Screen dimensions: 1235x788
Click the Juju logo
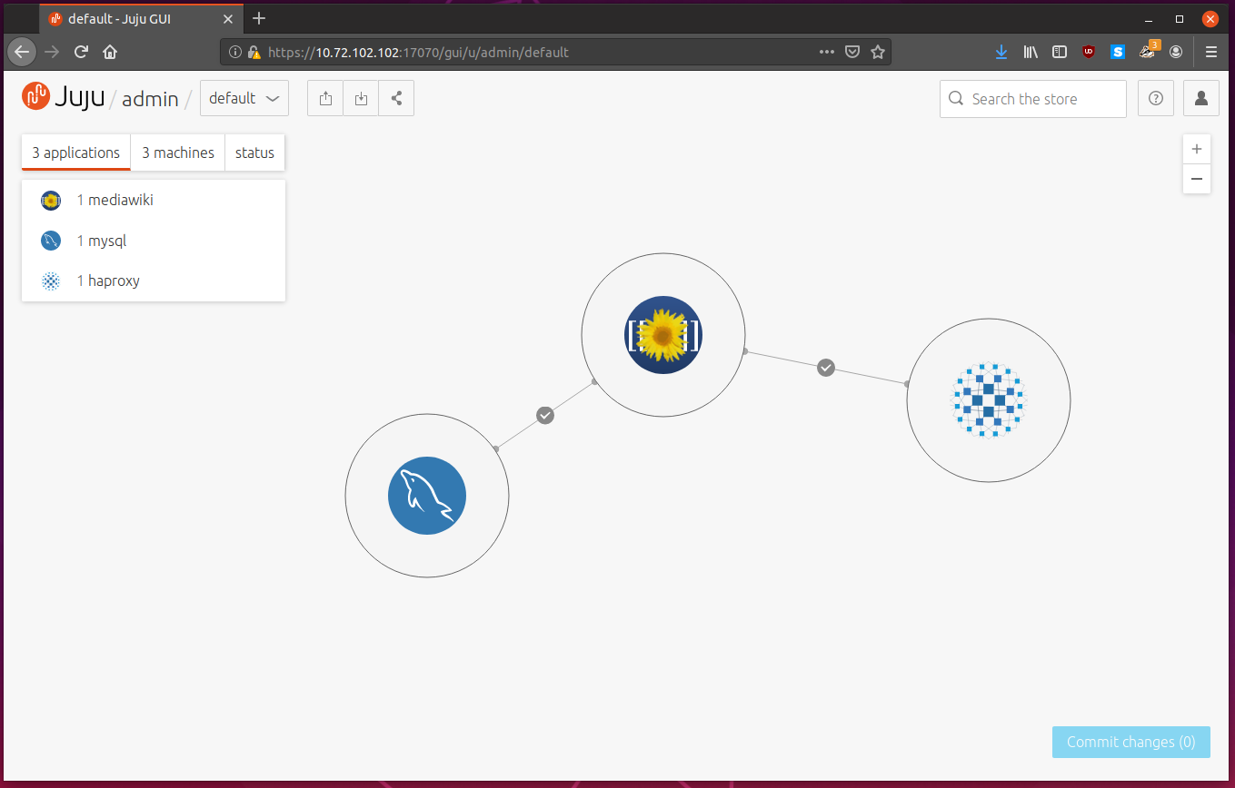[62, 97]
